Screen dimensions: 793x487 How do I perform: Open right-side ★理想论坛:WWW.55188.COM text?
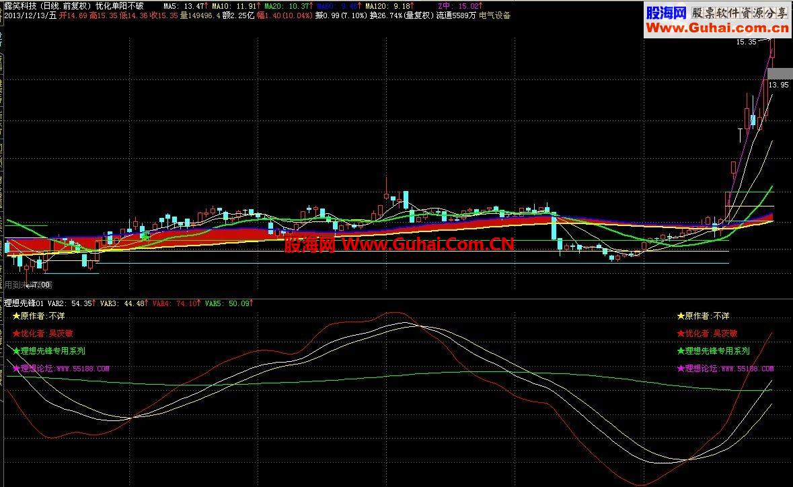click(x=725, y=369)
